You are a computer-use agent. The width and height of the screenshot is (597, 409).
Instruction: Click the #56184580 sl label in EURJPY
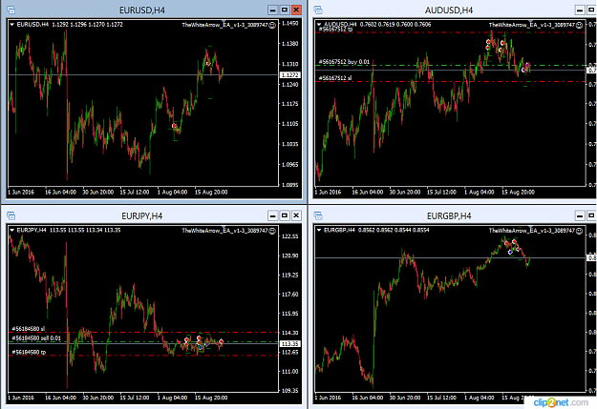coord(28,328)
